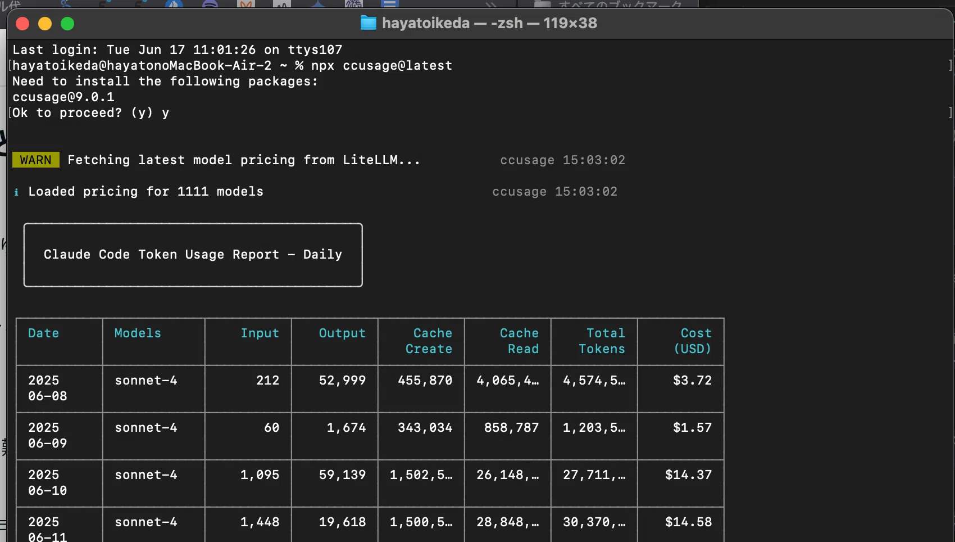Image resolution: width=955 pixels, height=542 pixels.
Task: Click the input value '1,095'
Action: 260,475
